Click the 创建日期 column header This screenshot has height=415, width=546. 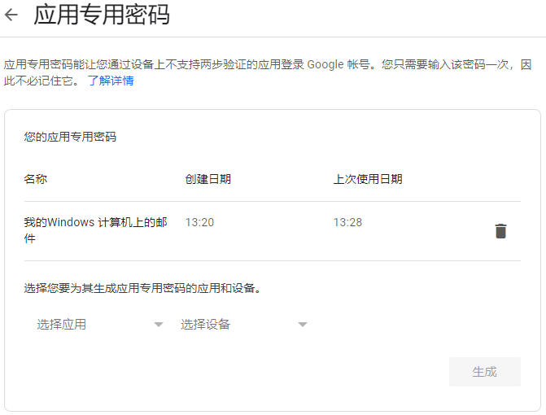(207, 179)
